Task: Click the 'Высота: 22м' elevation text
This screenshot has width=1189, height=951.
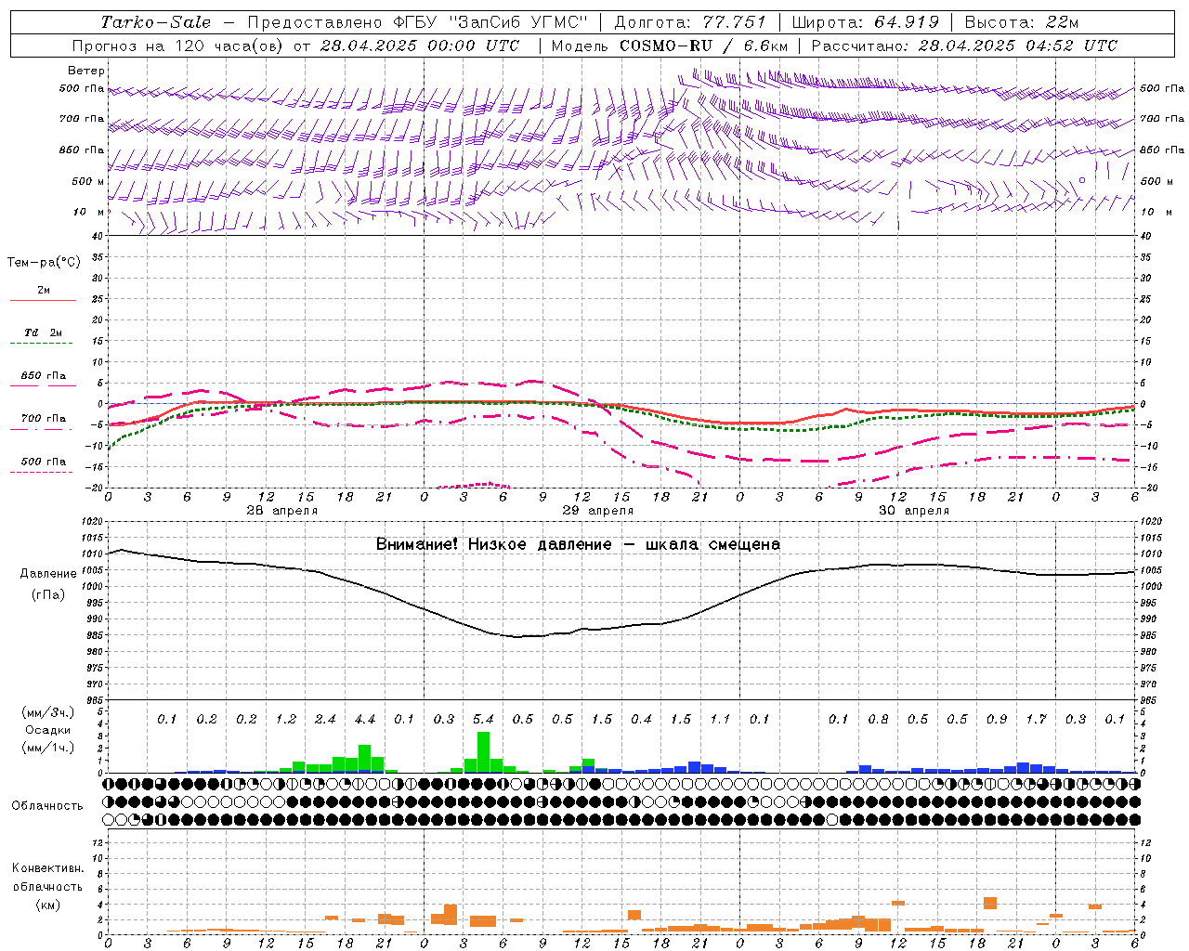Action: pyautogui.click(x=1022, y=22)
